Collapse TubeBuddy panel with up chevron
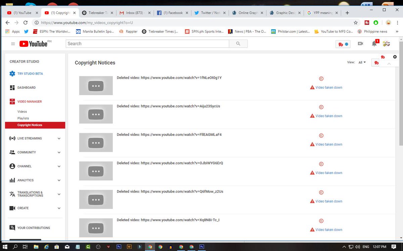This screenshot has height=251, width=403. [x=389, y=64]
